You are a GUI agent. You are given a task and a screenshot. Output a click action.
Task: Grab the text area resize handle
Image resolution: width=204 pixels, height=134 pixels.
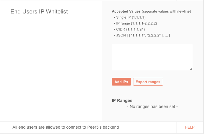[191, 68]
